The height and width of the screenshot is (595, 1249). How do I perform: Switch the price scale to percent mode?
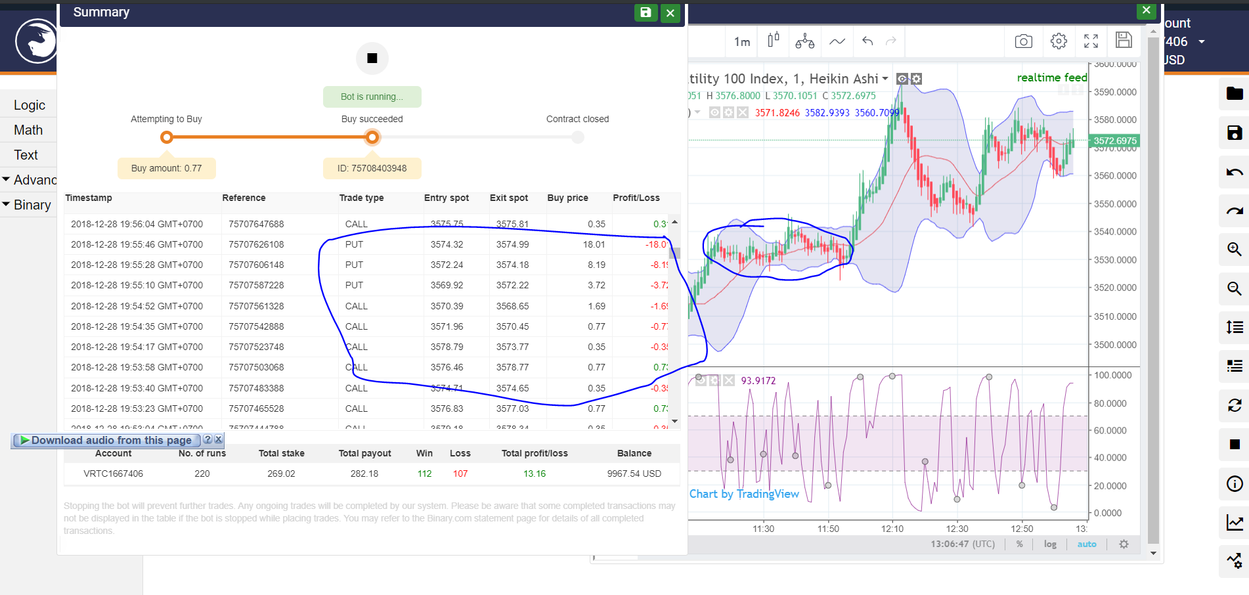click(x=1020, y=544)
